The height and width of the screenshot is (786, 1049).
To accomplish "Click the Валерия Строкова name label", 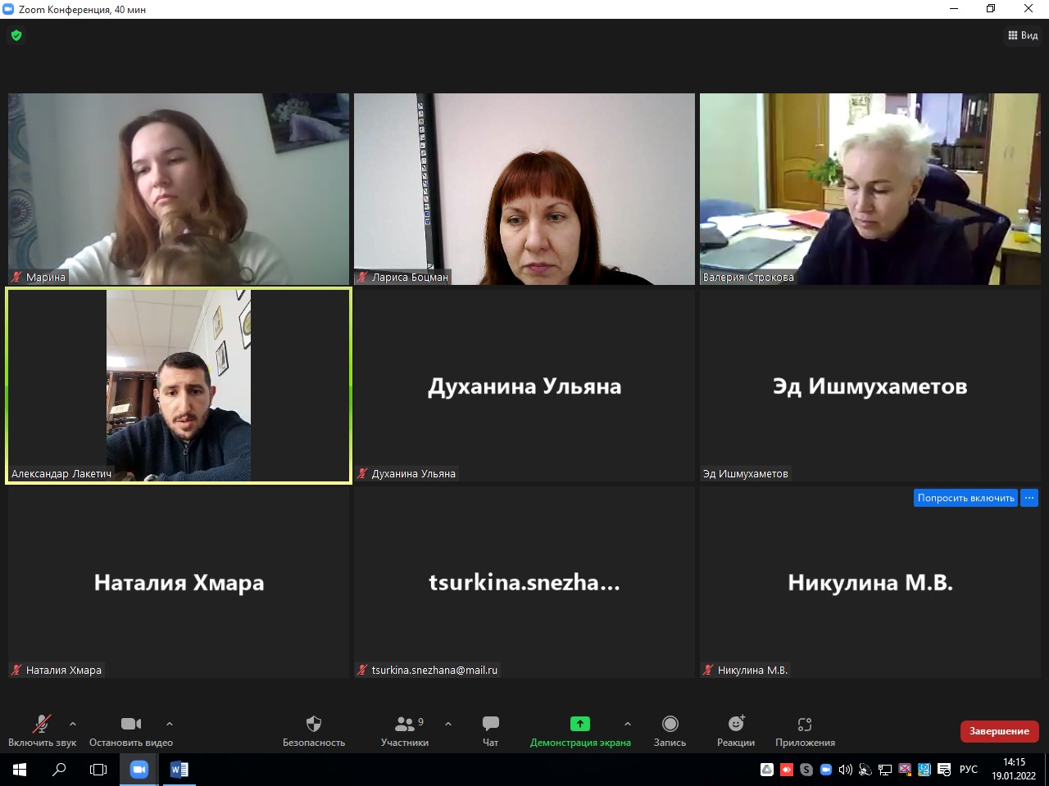I will tap(748, 278).
